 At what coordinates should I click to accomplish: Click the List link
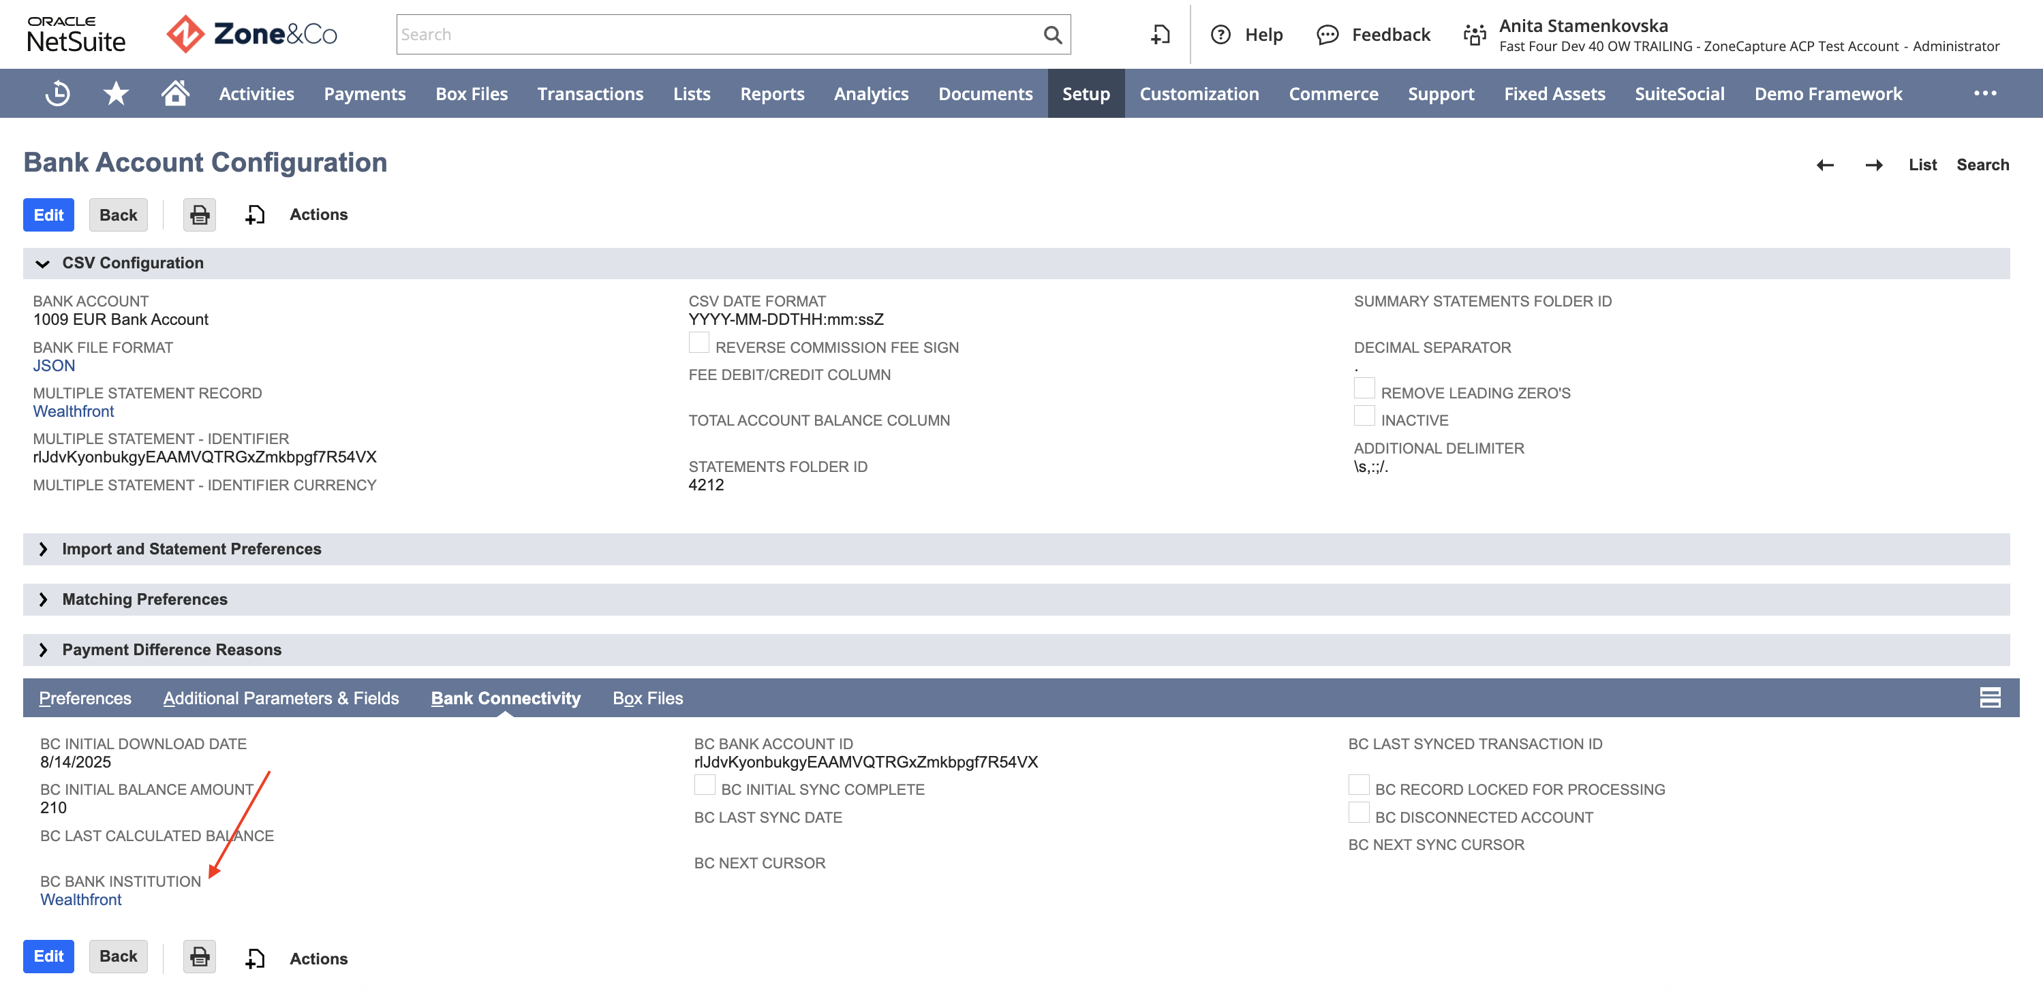point(1922,165)
